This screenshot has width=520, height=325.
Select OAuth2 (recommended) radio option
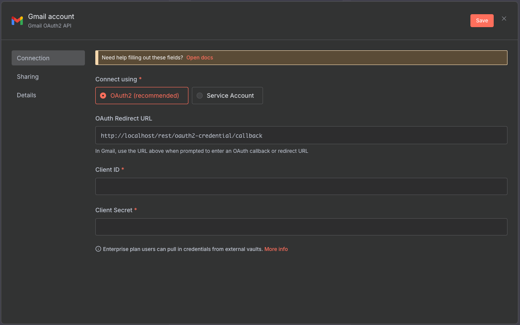point(142,96)
